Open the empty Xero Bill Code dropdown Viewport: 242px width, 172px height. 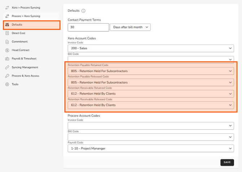click(151, 59)
